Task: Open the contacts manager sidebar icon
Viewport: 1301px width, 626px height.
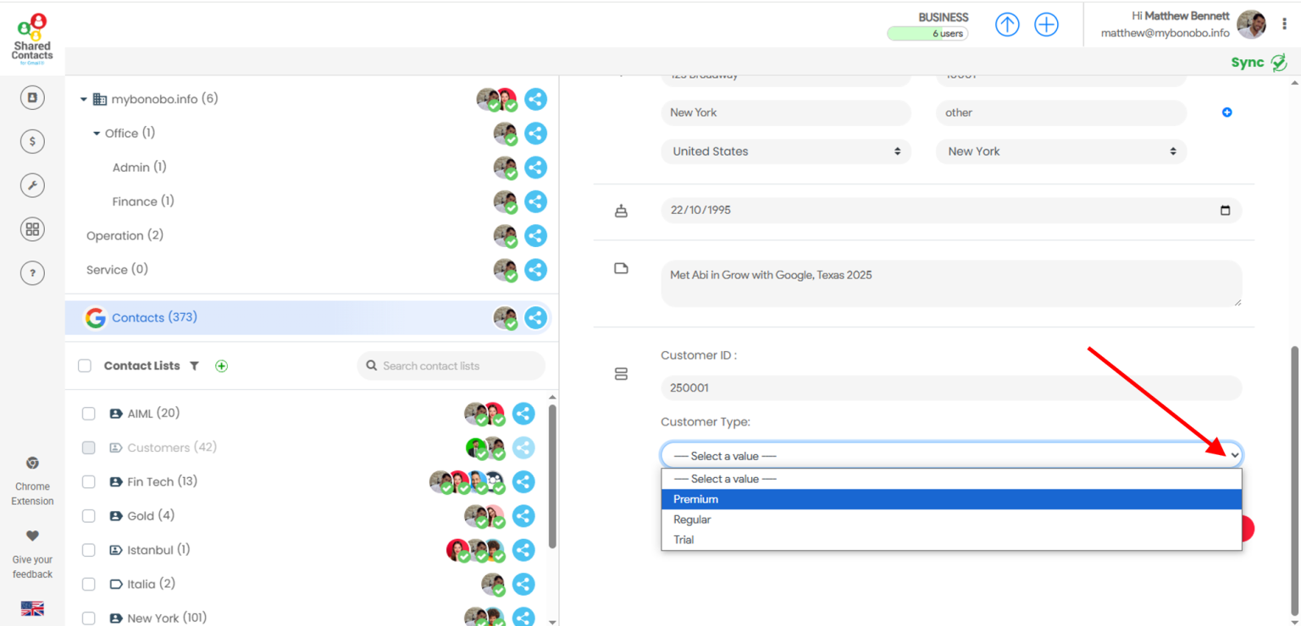Action: coord(32,97)
